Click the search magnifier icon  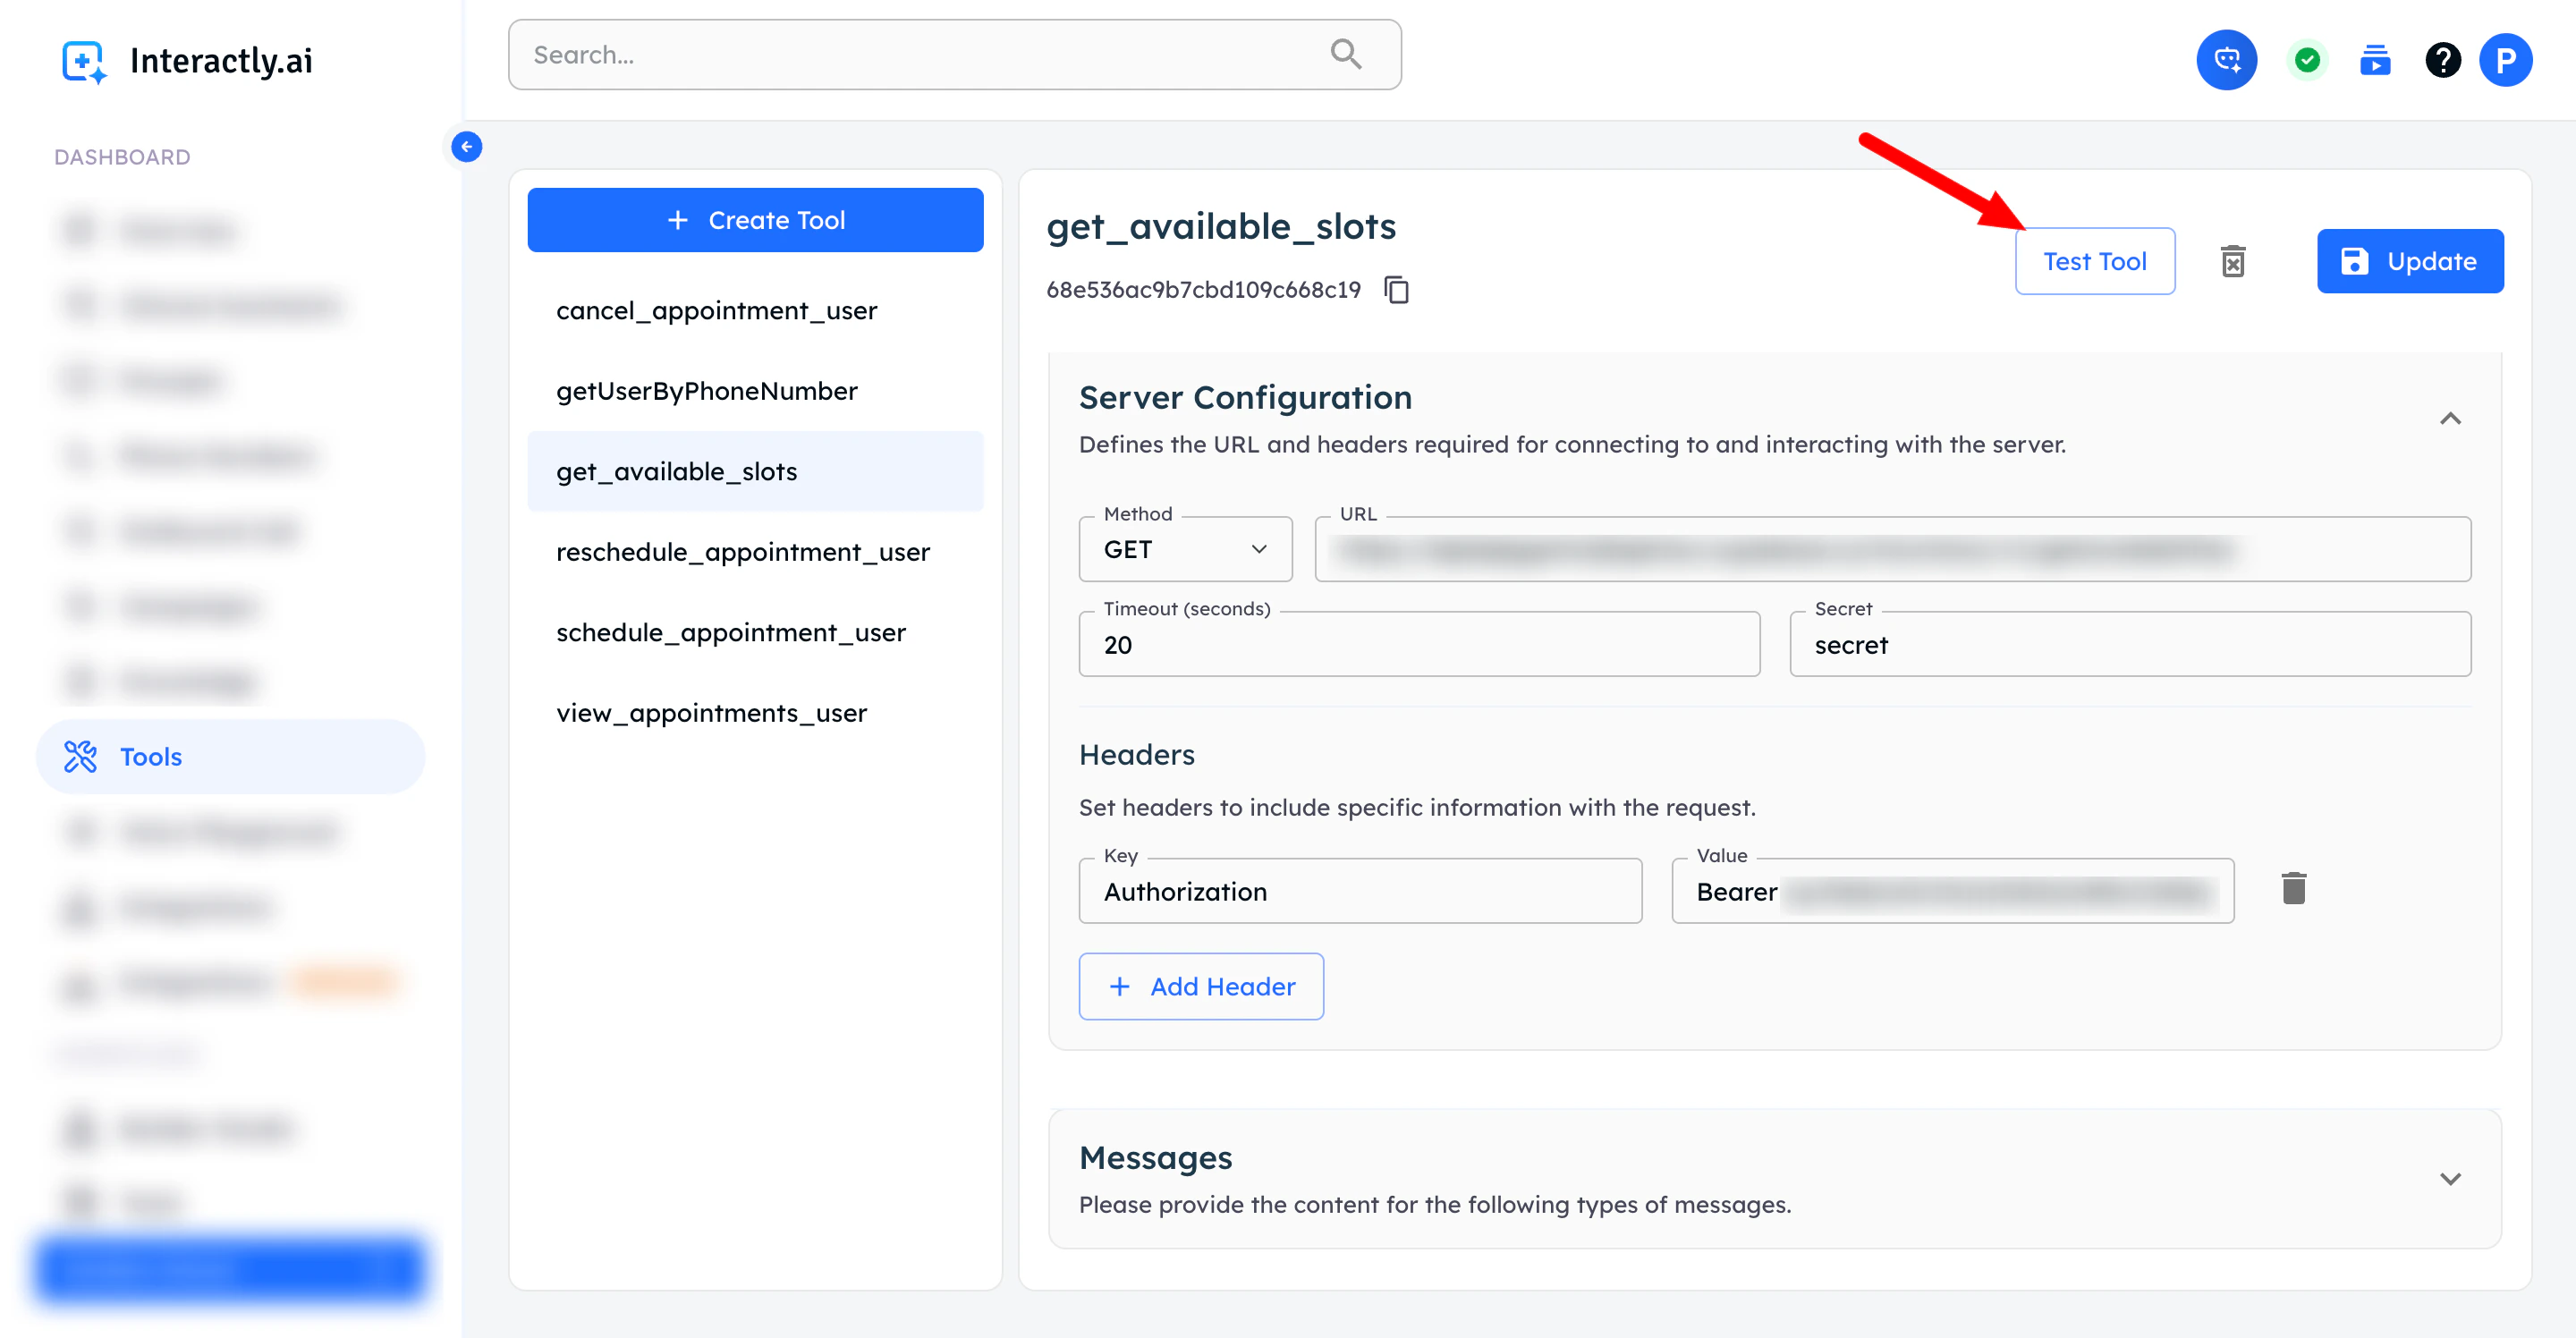click(1345, 54)
